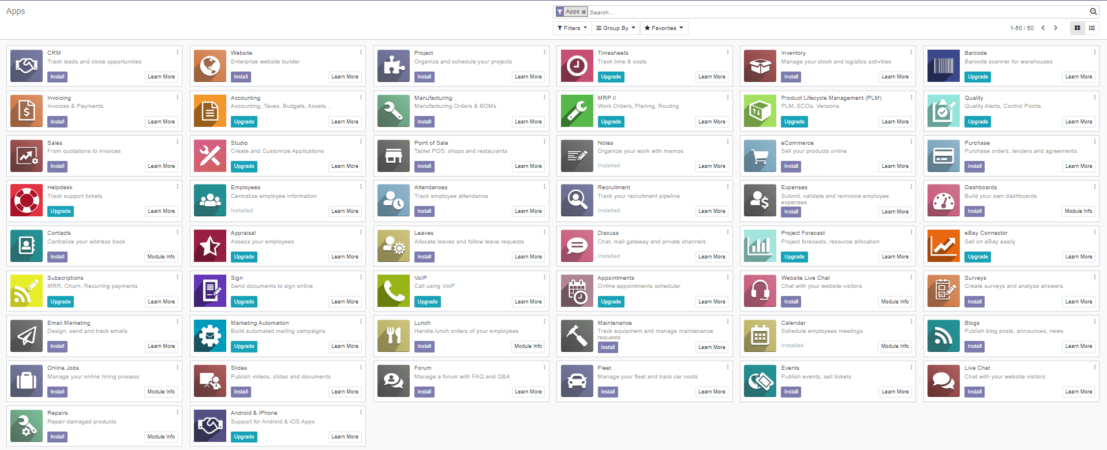Select the Invoicing dollar-document icon
The height and width of the screenshot is (450, 1107).
27,111
